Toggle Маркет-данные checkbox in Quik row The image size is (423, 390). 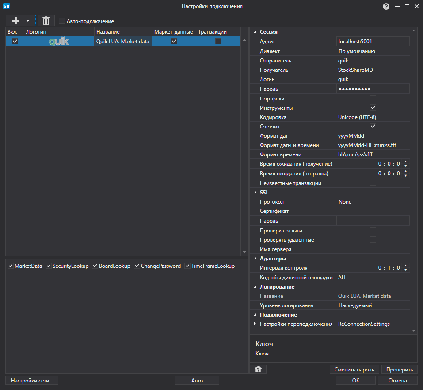point(174,41)
